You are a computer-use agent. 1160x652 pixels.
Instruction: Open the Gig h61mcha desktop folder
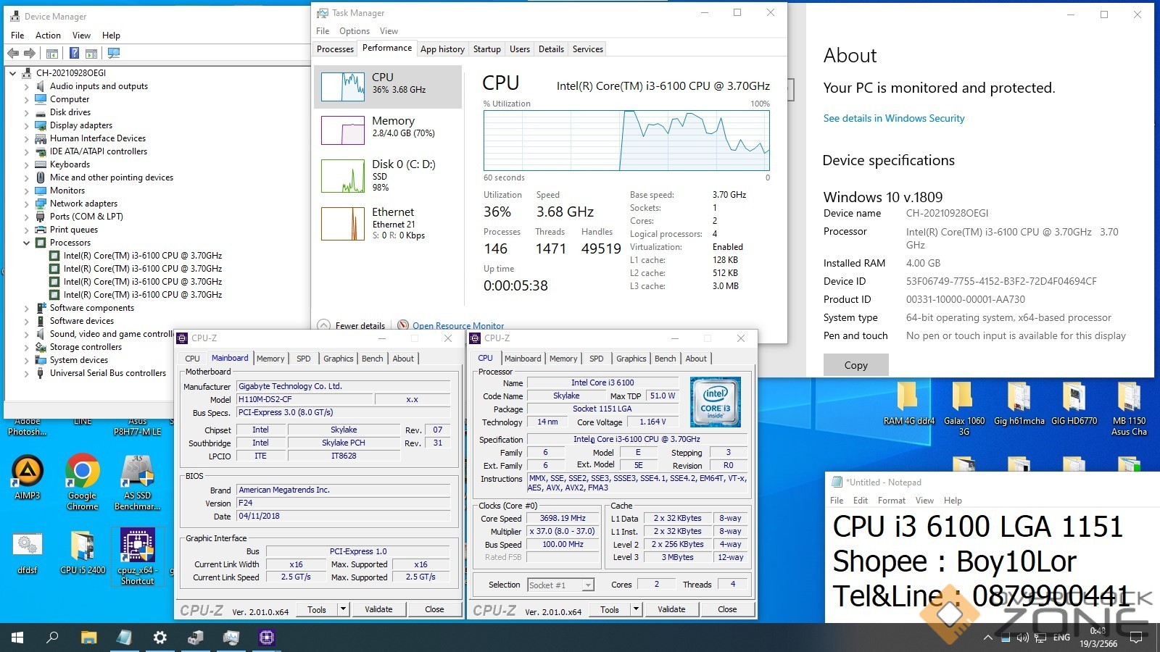pos(1019,404)
